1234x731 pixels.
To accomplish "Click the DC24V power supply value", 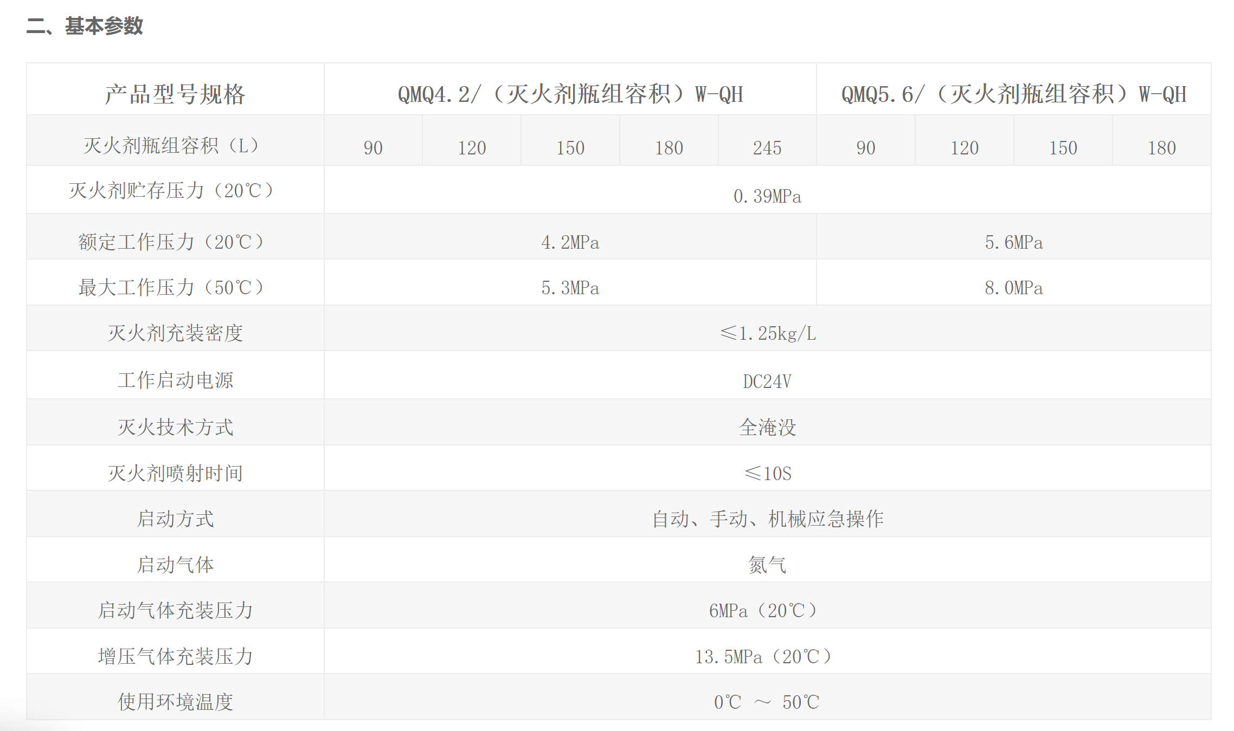I will coord(767,381).
